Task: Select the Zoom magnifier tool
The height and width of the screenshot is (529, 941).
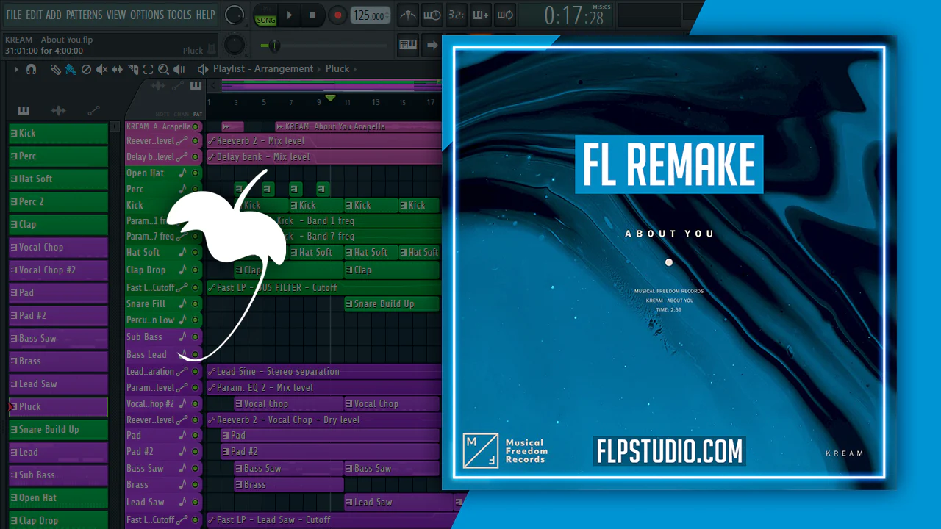Action: [x=163, y=69]
